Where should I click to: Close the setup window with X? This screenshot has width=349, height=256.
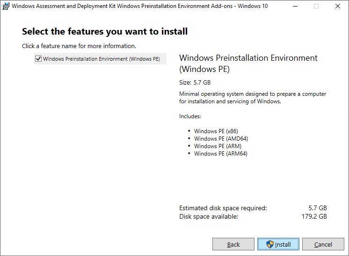pyautogui.click(x=338, y=7)
